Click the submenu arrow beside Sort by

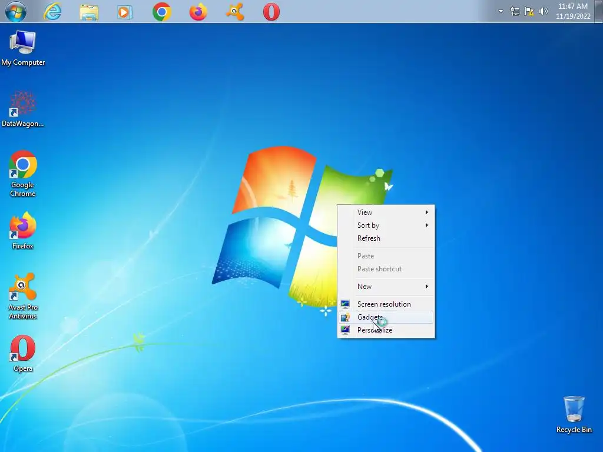click(426, 225)
